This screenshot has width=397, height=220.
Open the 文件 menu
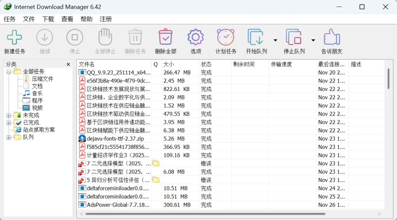[29, 19]
